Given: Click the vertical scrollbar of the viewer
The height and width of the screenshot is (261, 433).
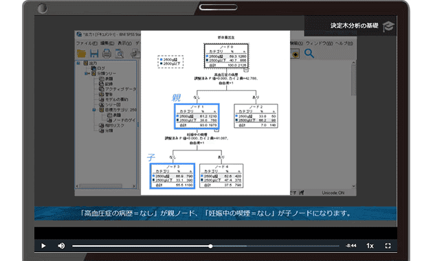Looking at the screenshot, I should (x=353, y=124).
